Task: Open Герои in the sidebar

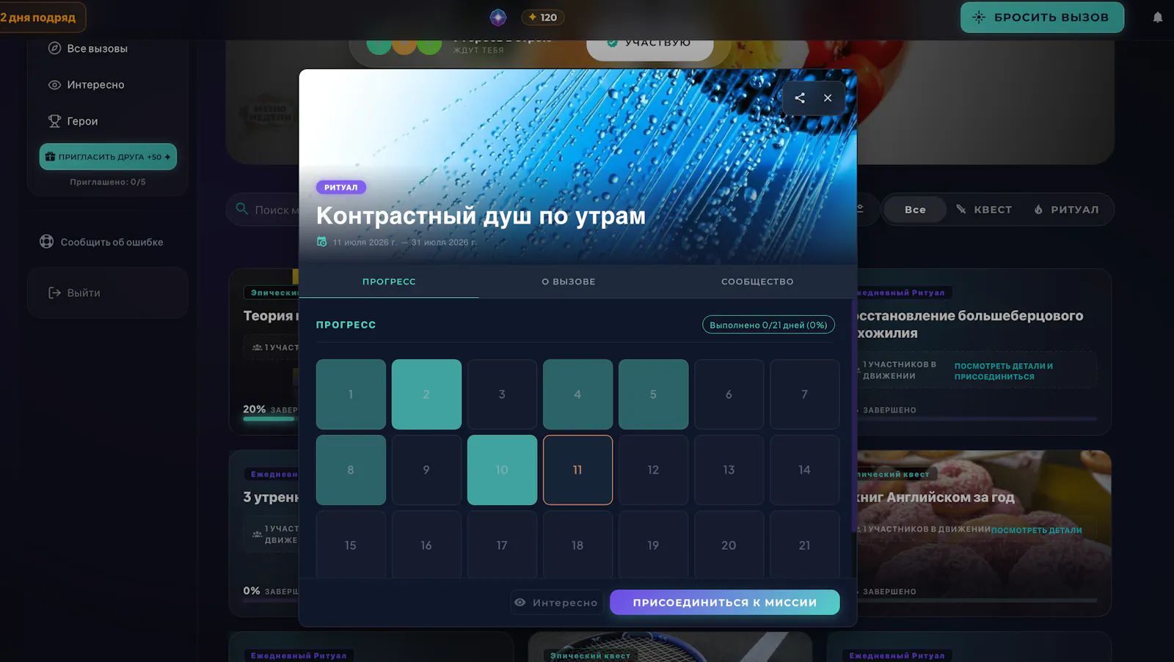Action: pyautogui.click(x=73, y=121)
